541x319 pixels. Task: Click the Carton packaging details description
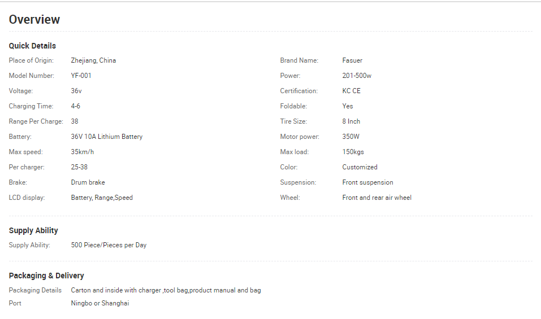pos(166,290)
